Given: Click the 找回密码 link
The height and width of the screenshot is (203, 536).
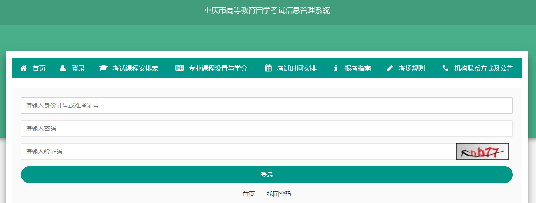Looking at the screenshot, I should pos(279,194).
